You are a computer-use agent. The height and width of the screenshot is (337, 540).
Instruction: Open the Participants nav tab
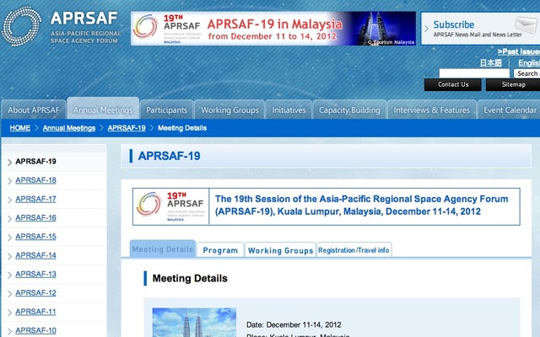point(167,110)
